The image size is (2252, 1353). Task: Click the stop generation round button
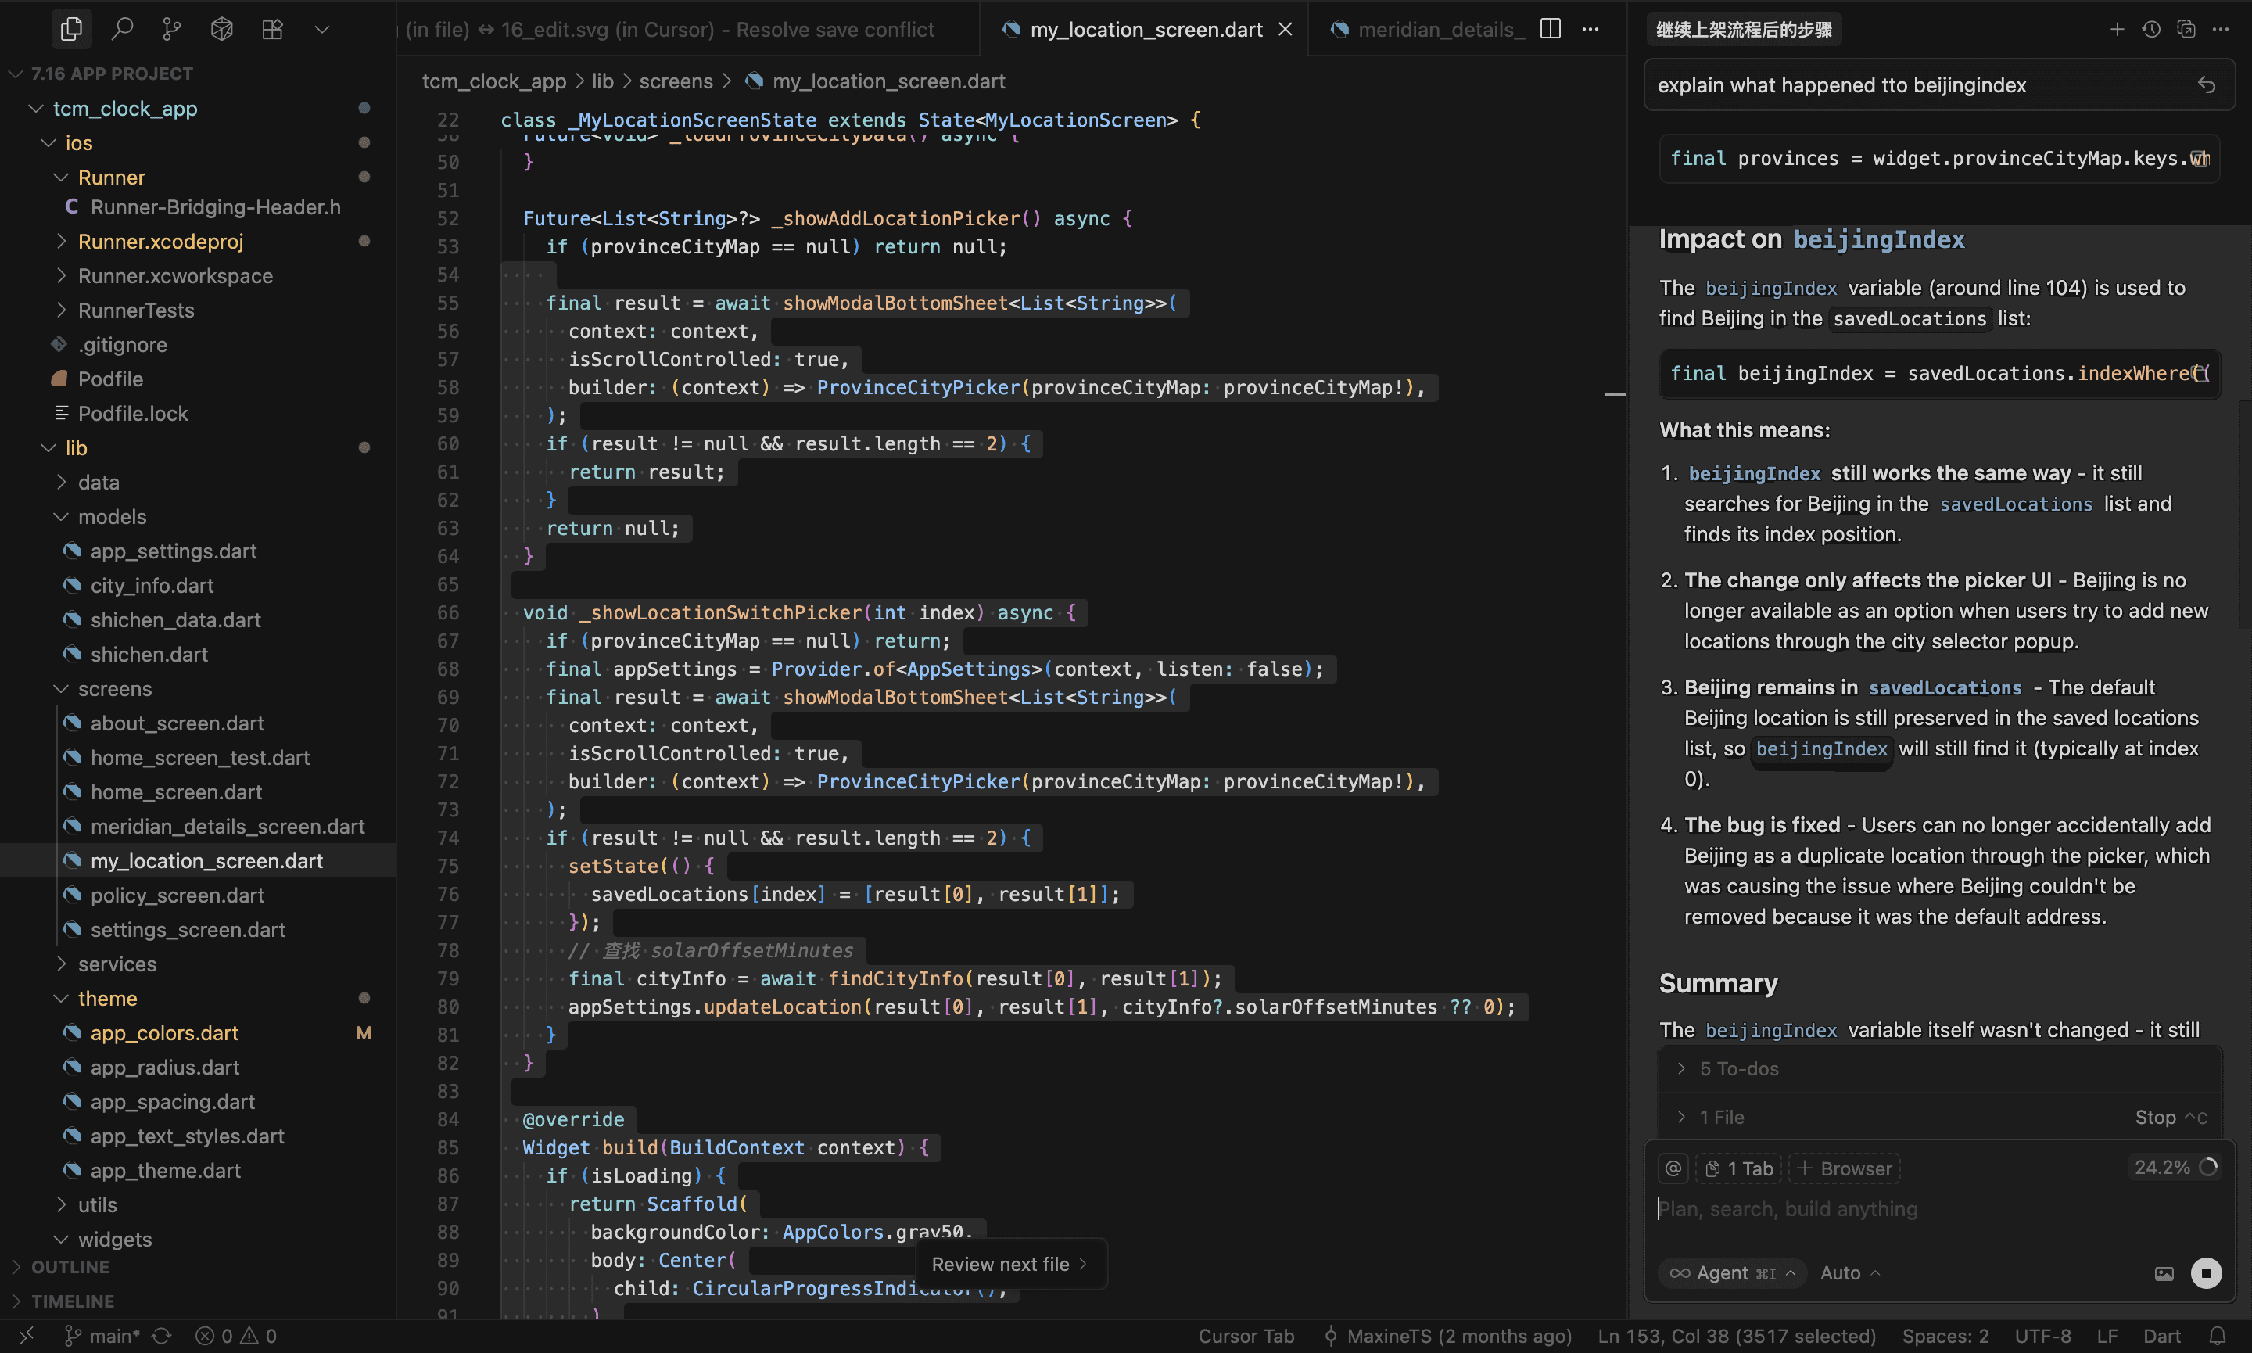(2206, 1272)
